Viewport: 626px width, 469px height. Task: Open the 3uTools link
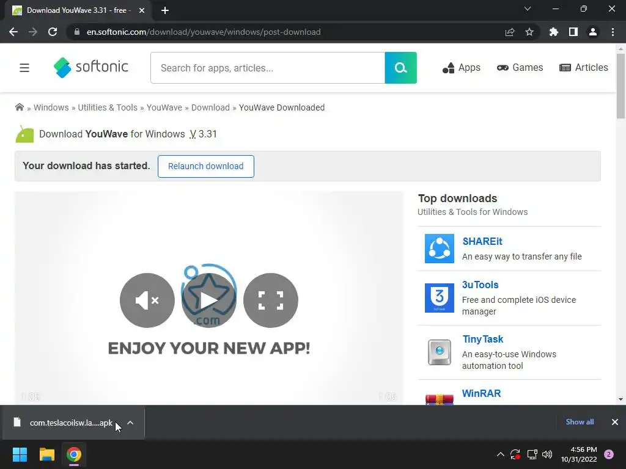[481, 285]
